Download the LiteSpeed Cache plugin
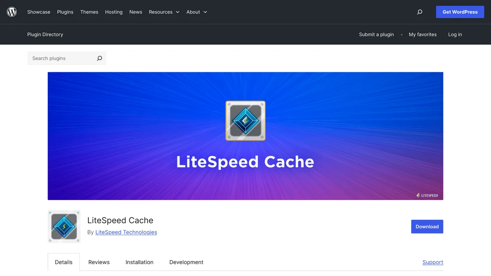491x276 pixels. pos(427,227)
